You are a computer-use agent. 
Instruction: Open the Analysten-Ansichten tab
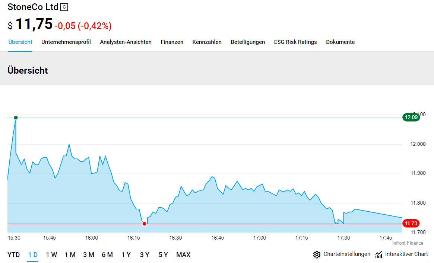click(x=126, y=42)
